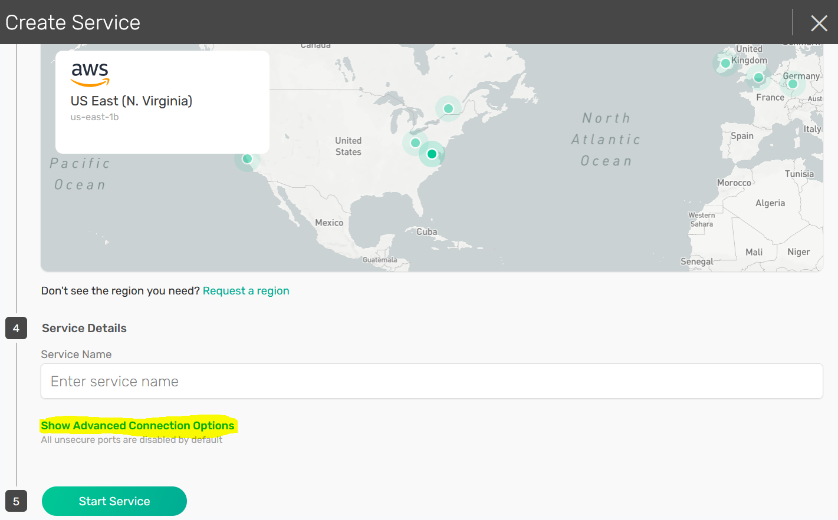Screen dimensions: 838x520
Task: Open the Request a region link
Action: coord(246,291)
